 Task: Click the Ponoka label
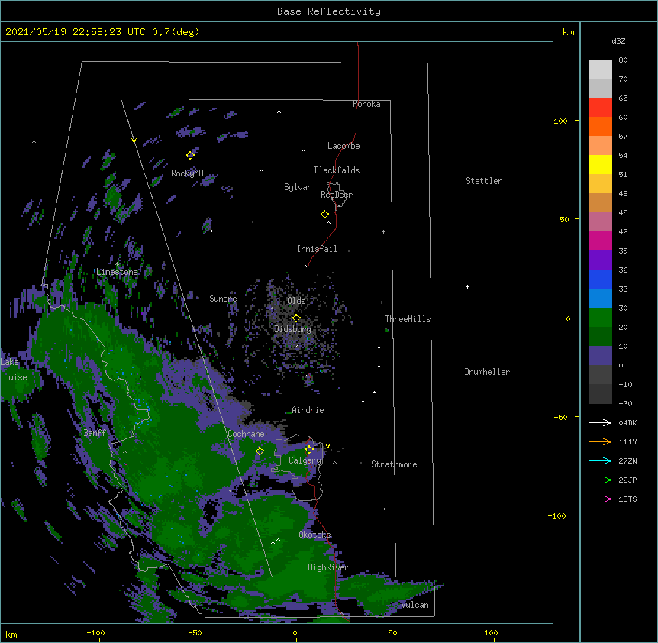tap(366, 104)
